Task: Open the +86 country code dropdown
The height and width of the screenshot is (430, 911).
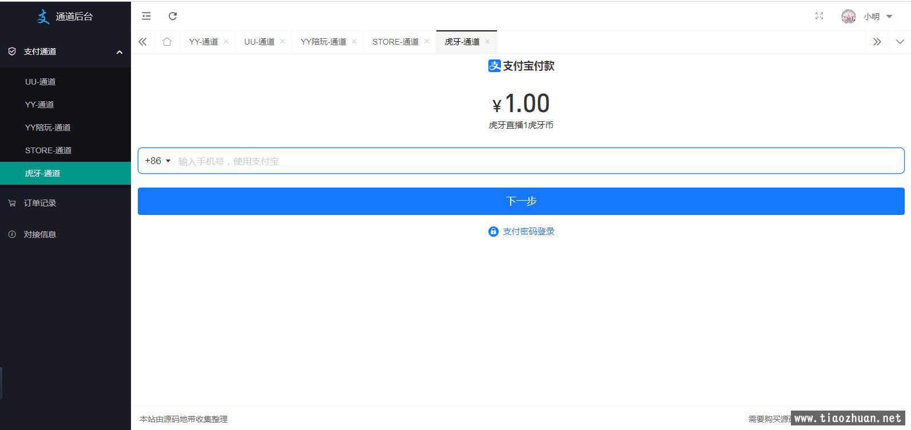Action: pos(158,161)
